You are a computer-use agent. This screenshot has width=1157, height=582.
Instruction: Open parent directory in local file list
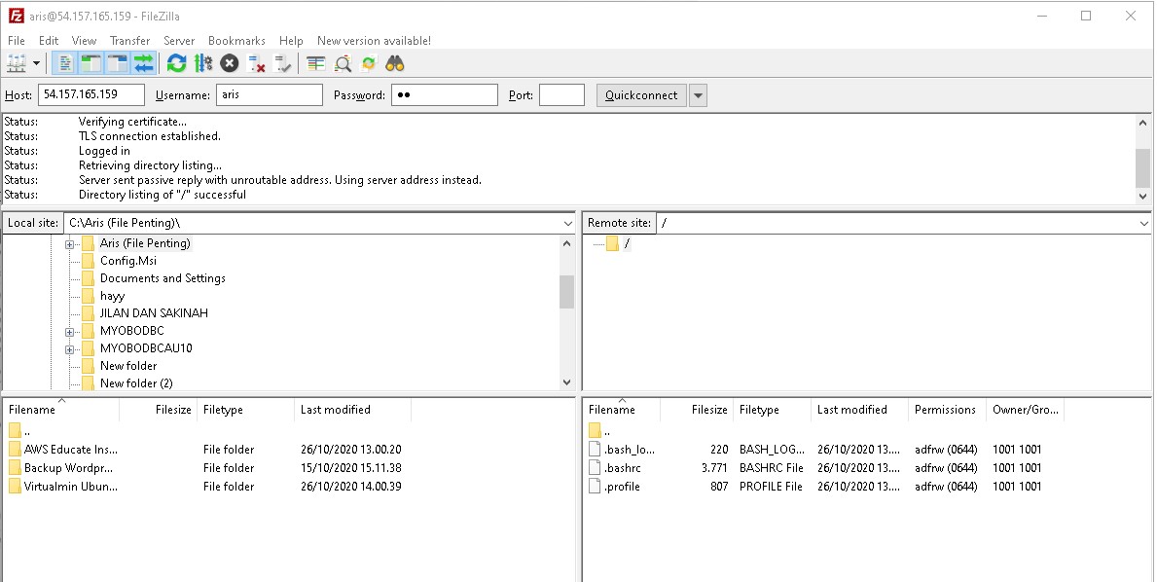(x=27, y=431)
